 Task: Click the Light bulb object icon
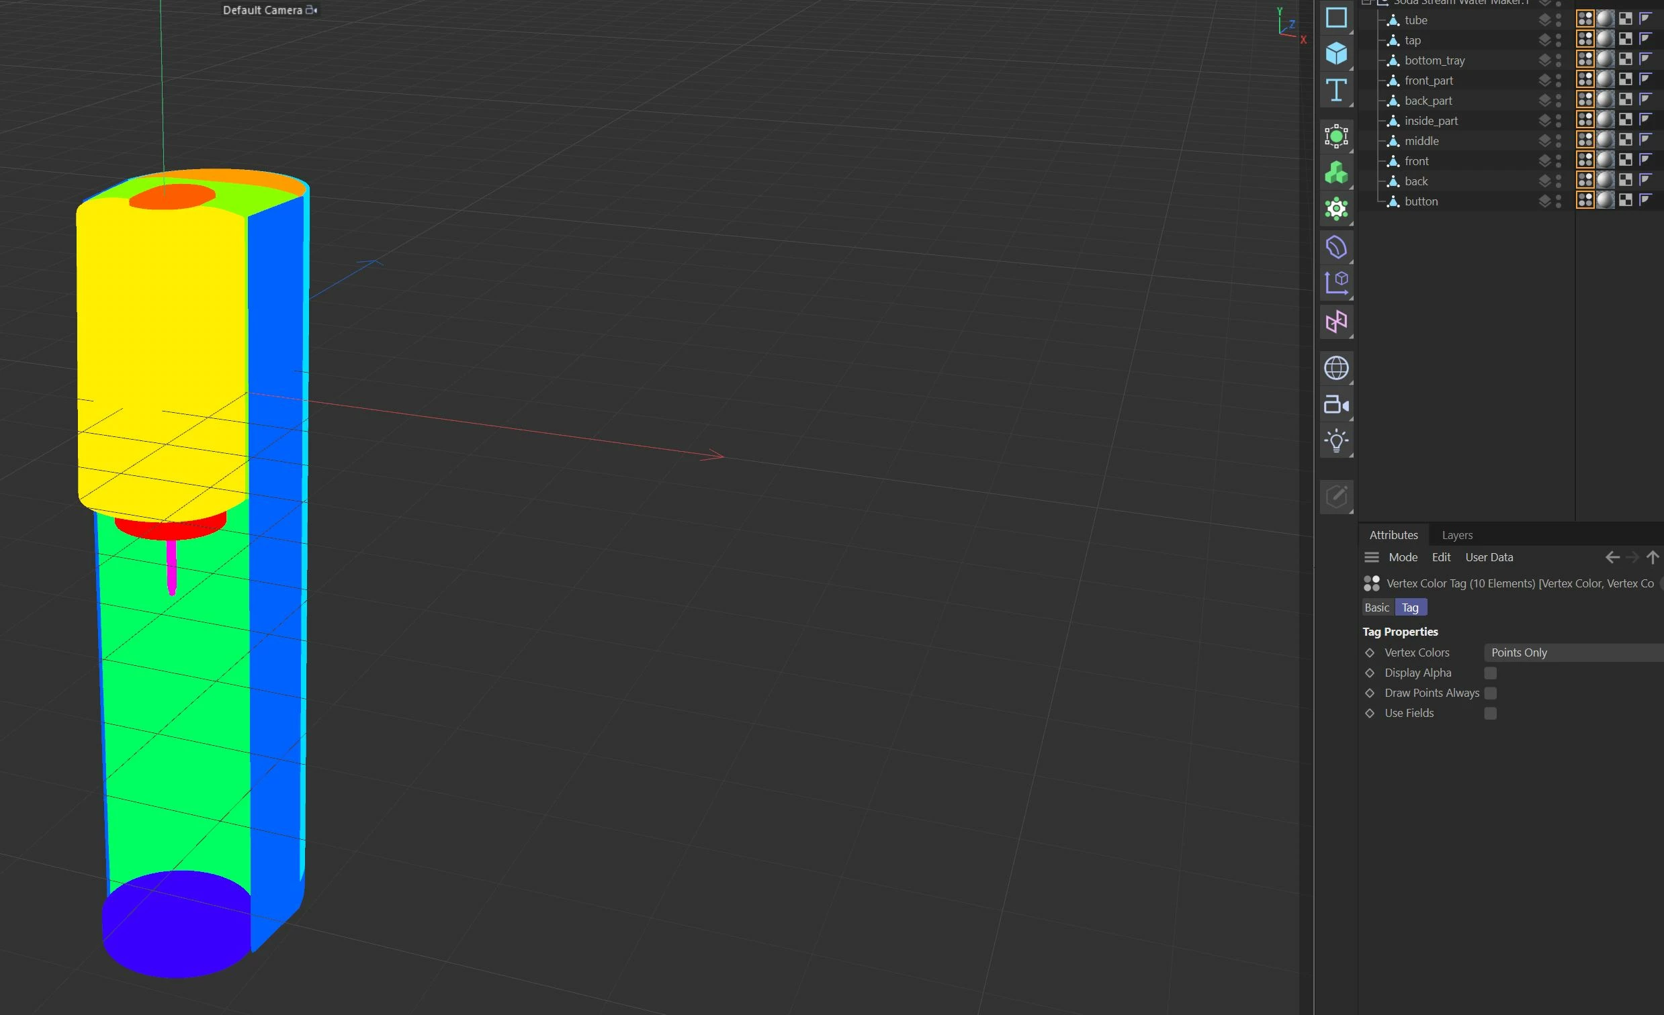point(1335,441)
